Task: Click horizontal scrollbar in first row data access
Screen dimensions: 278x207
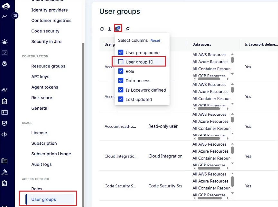Action: pos(209,79)
